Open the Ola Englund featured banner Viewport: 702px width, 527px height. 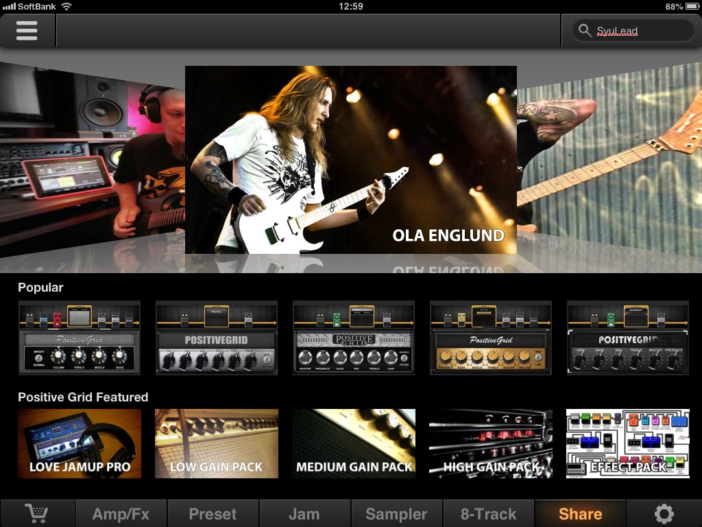(351, 160)
